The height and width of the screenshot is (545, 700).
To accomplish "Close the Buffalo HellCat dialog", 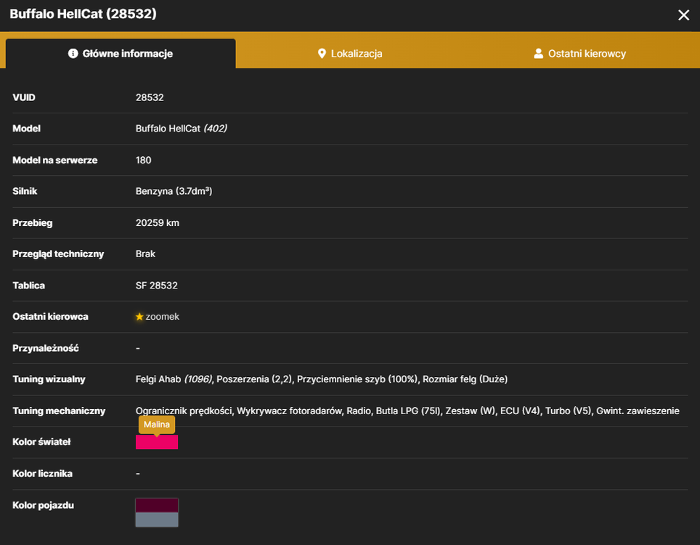I will (683, 15).
